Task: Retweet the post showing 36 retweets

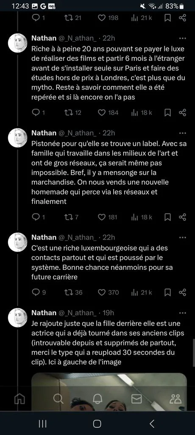Action: click(68, 292)
